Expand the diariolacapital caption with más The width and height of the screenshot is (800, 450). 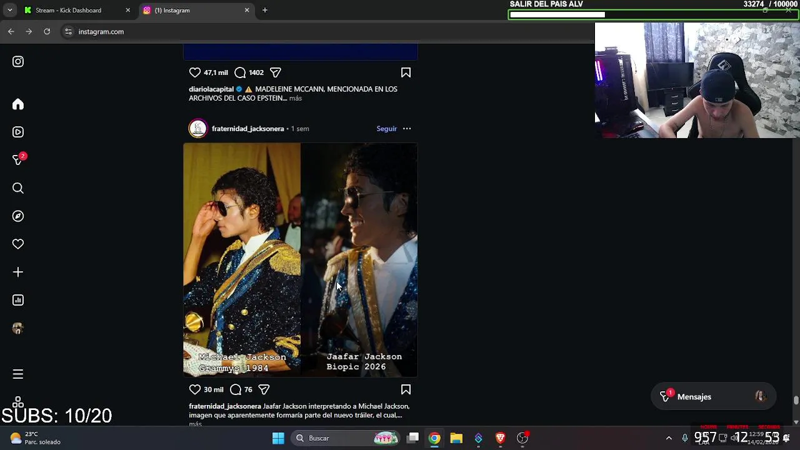(296, 98)
